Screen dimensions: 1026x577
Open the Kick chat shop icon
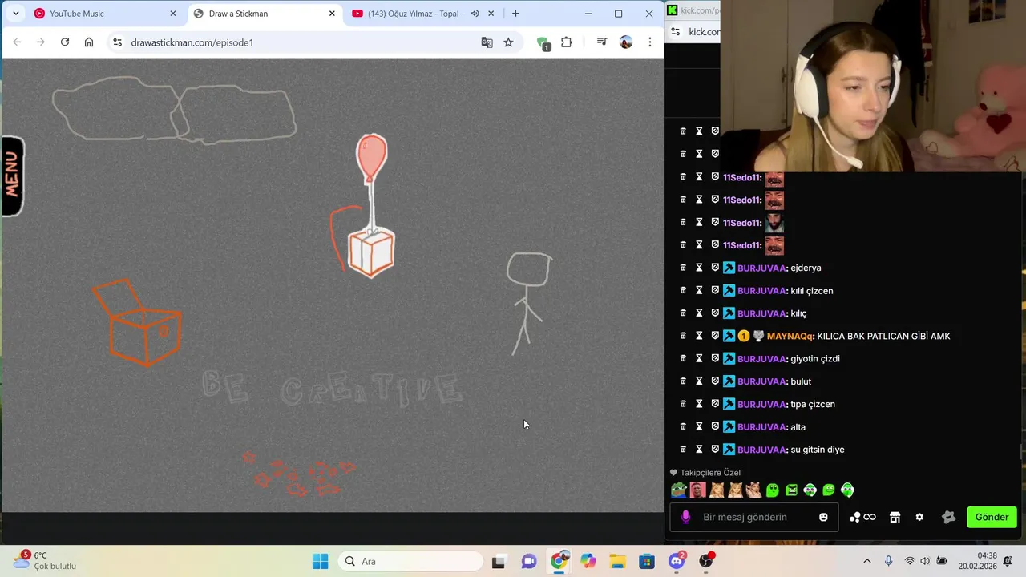pos(895,517)
